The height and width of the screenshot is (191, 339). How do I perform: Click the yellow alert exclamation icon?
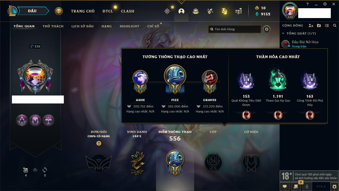pos(59,11)
